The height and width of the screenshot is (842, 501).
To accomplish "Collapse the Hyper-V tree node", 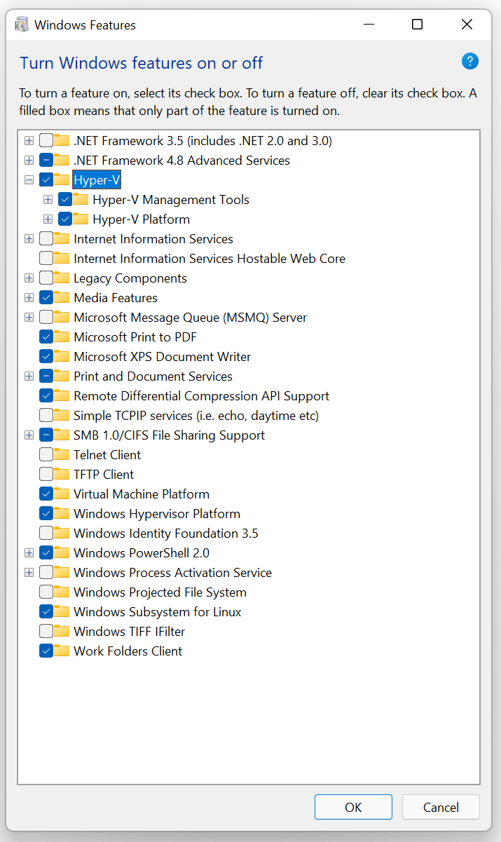I will tap(28, 179).
